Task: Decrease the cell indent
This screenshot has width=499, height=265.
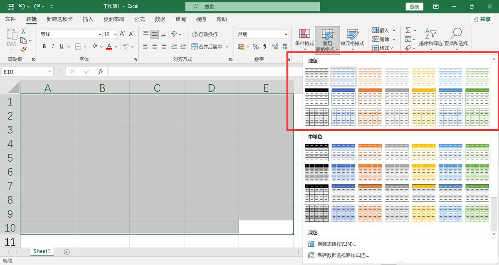Action: pyautogui.click(x=174, y=47)
